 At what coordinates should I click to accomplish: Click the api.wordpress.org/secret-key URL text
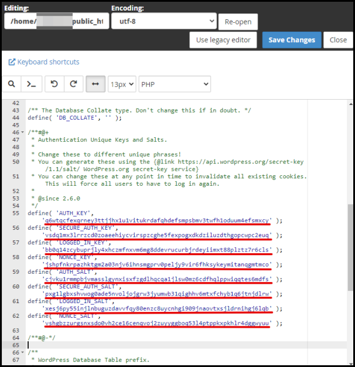coord(240,162)
